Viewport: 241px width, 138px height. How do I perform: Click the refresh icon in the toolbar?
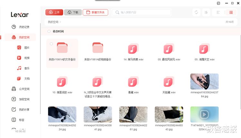coord(196,12)
